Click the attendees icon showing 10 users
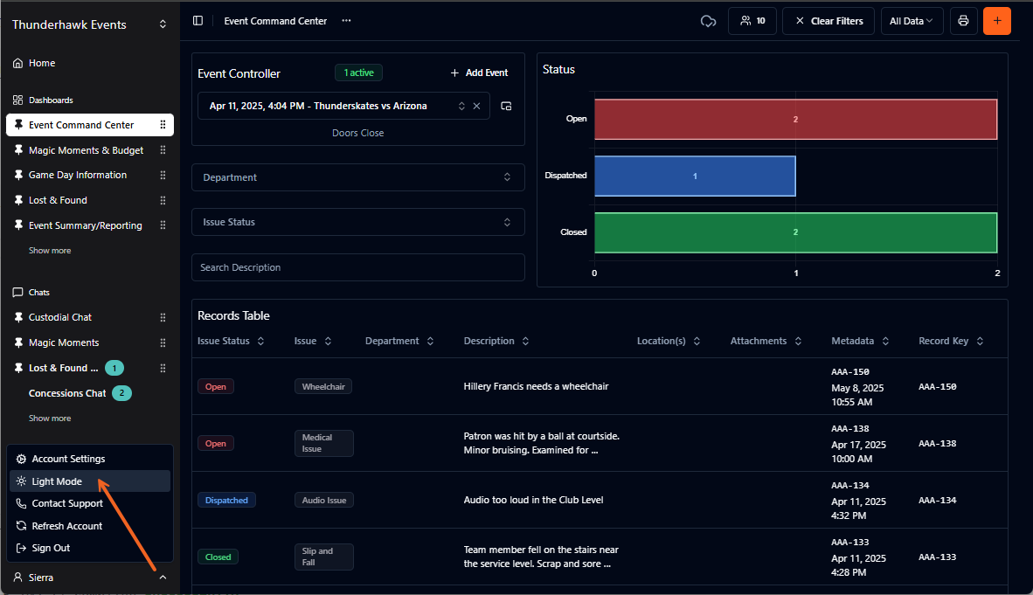 coord(752,20)
